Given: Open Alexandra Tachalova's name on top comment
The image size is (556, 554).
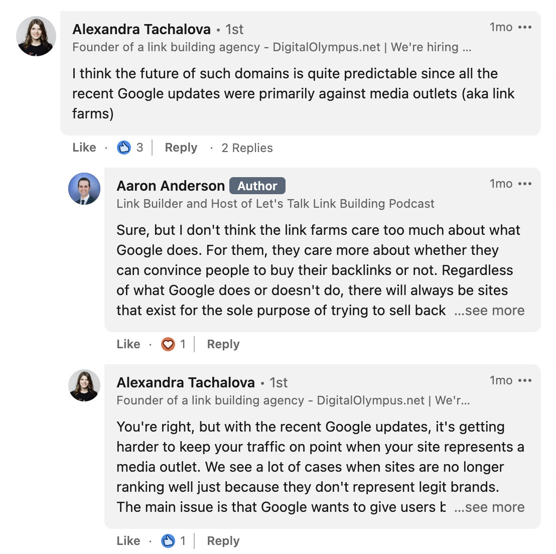Looking at the screenshot, I should tap(141, 29).
